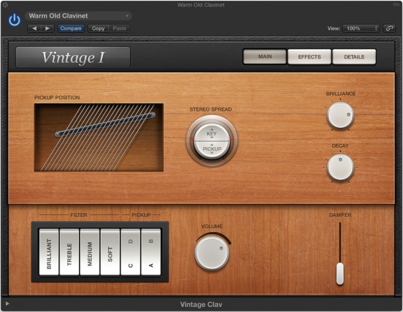Click the Volume knob
Image resolution: width=403 pixels, height=312 pixels.
click(212, 253)
